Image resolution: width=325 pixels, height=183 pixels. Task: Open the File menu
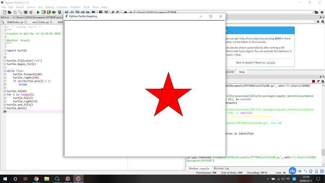3,7
